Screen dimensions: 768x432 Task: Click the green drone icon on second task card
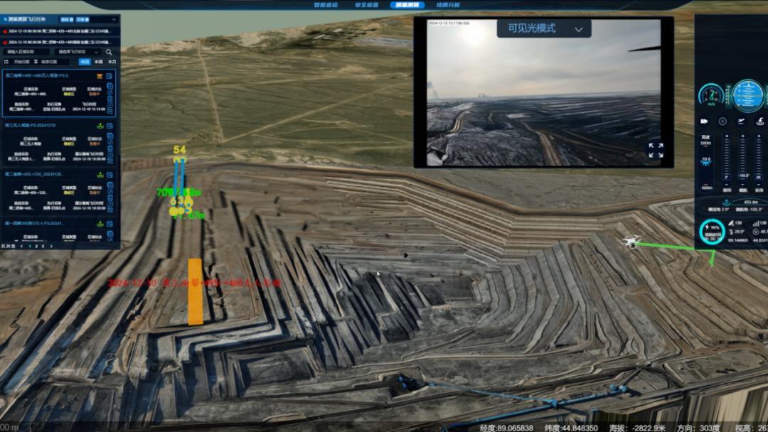tap(100, 126)
